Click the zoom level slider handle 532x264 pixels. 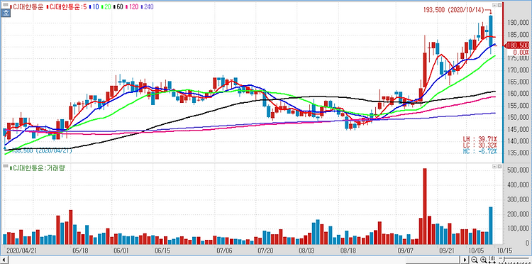click(x=504, y=259)
